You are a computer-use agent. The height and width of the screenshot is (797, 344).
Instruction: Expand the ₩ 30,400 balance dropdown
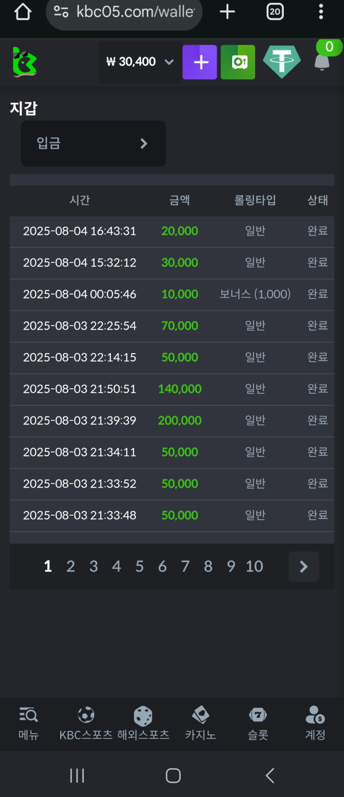pos(140,62)
